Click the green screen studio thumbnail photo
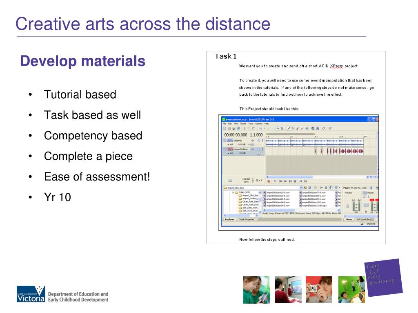418x313 pixels. [351, 290]
